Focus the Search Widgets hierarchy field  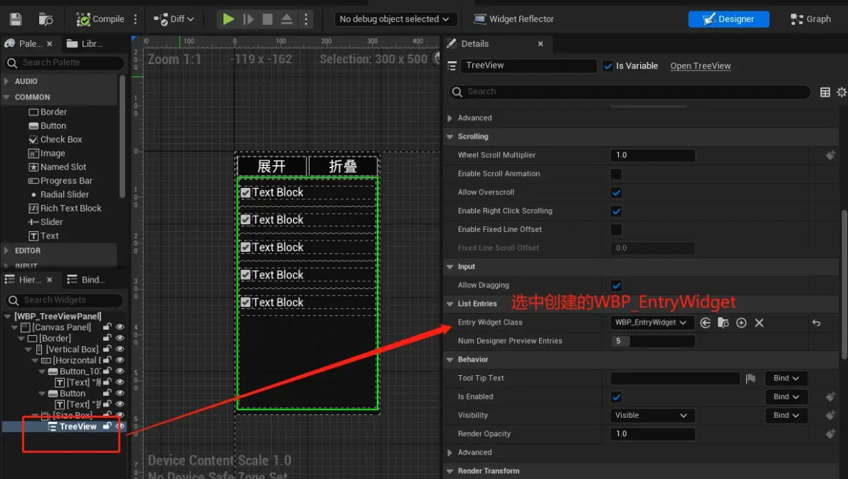(x=64, y=300)
